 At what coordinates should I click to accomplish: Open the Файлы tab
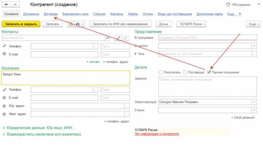(133, 14)
